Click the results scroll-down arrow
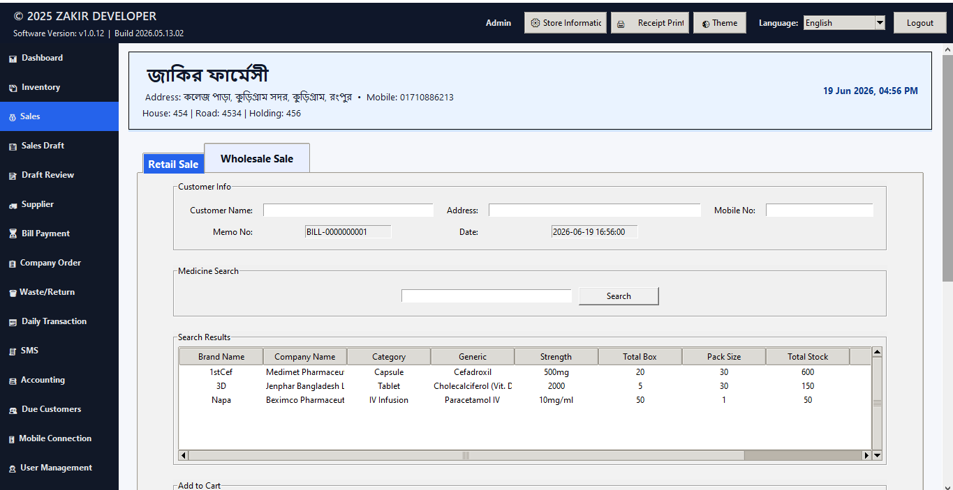 click(x=877, y=455)
